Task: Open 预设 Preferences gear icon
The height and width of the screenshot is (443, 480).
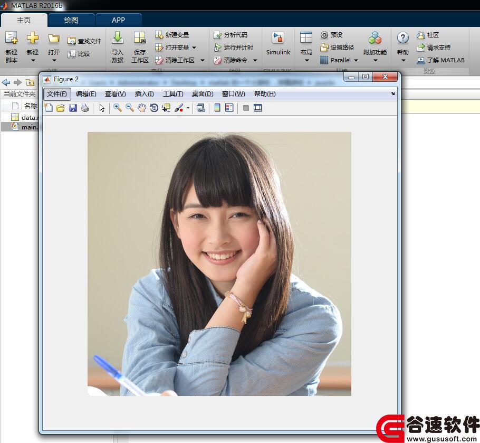Action: [324, 35]
